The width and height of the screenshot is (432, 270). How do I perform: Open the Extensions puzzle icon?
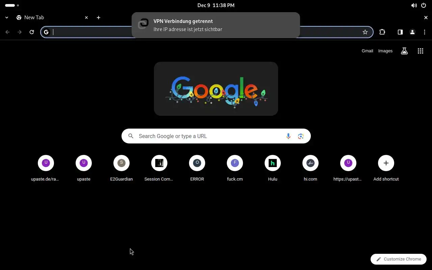tap(382, 32)
